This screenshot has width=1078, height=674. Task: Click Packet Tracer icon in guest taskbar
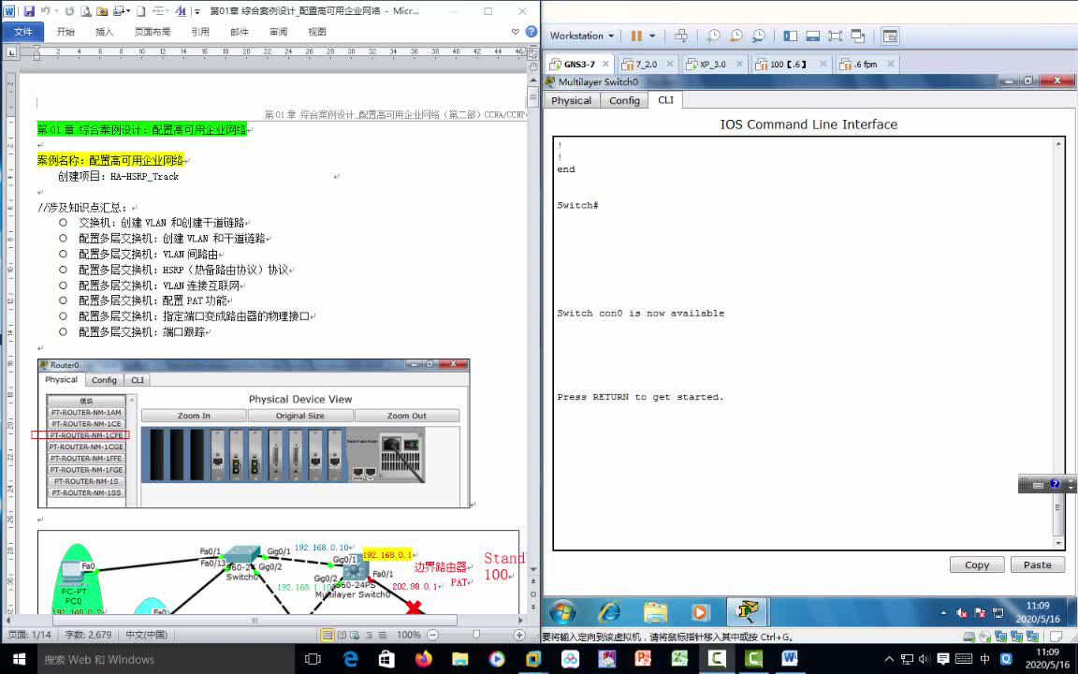747,612
